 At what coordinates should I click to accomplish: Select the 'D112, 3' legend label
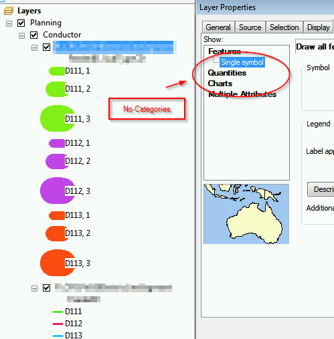click(x=78, y=191)
